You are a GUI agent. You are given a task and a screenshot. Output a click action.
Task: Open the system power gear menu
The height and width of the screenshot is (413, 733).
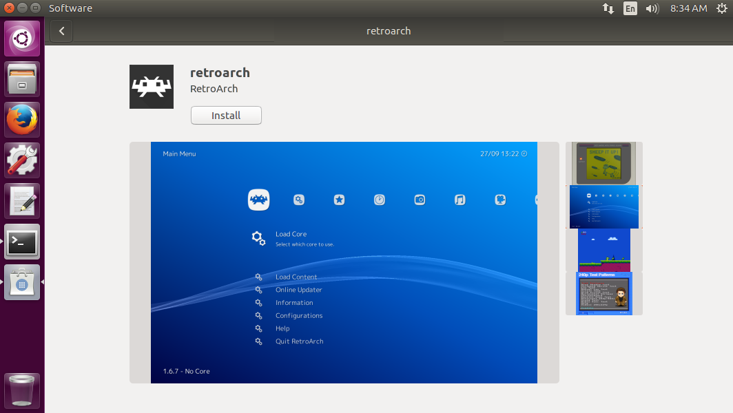click(x=722, y=8)
